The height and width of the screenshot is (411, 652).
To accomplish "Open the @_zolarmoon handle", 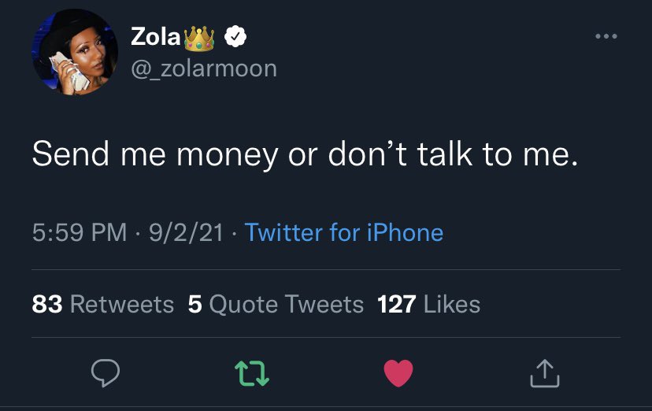I will [x=204, y=68].
